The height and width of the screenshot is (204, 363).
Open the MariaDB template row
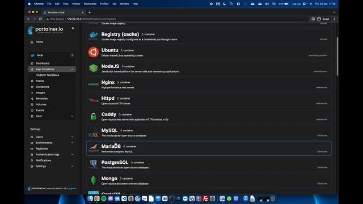click(209, 148)
